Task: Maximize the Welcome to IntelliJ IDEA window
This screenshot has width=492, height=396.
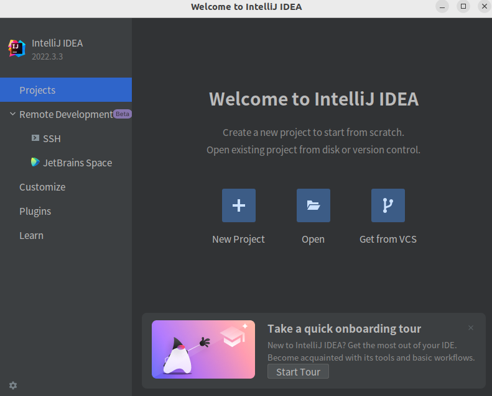Action: coord(463,7)
